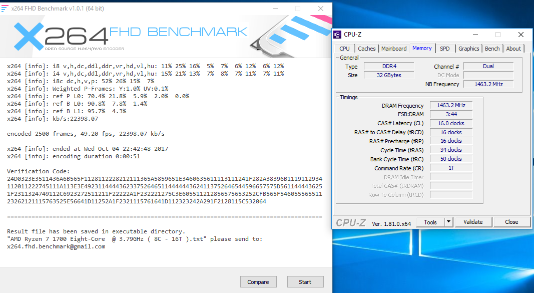Close the CPU-Z window with X

(x=520, y=35)
